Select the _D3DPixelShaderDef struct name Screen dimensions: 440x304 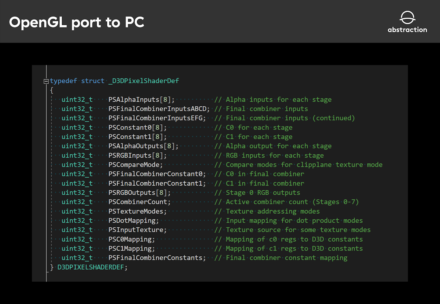(x=144, y=81)
